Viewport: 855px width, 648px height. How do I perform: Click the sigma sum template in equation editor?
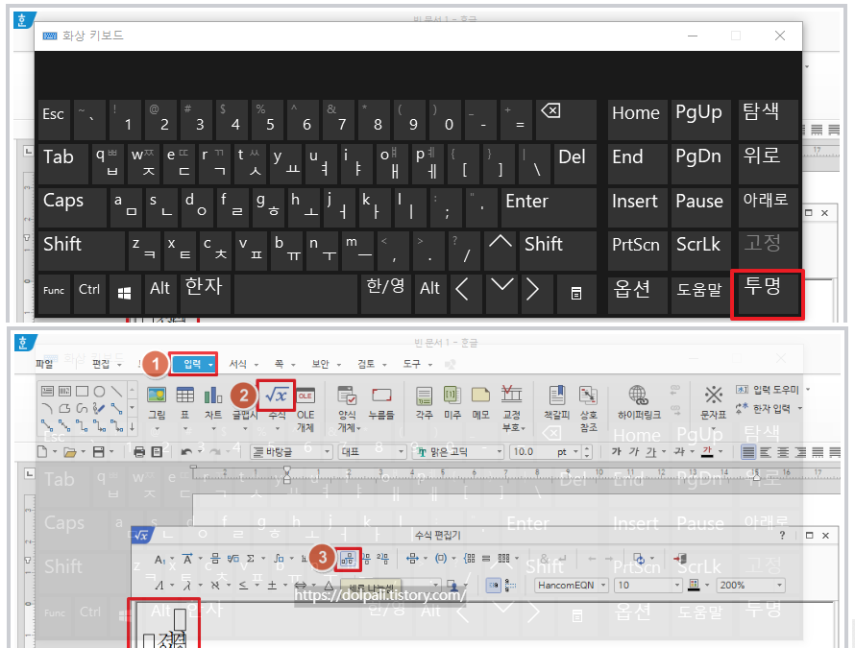coord(251,559)
